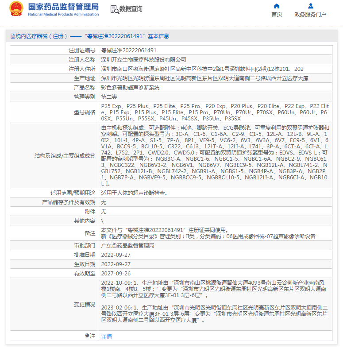Click the national emblem logo
Image resolution: width=343 pixels, height=352 pixels.
click(x=16, y=9)
